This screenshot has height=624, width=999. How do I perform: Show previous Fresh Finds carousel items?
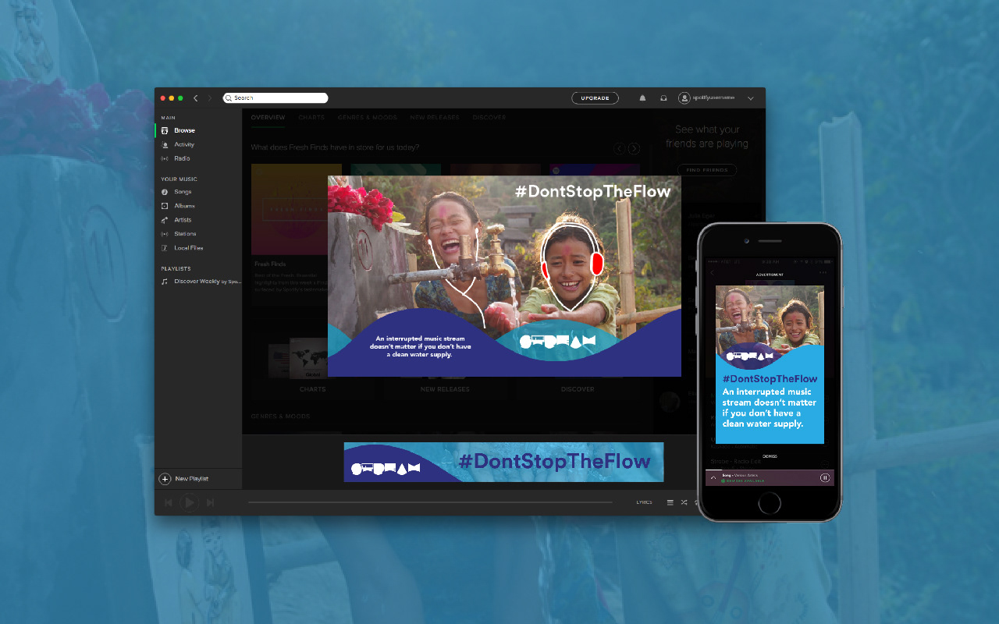(620, 148)
